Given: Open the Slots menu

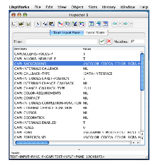Looking at the screenshot, I should coord(93,7).
